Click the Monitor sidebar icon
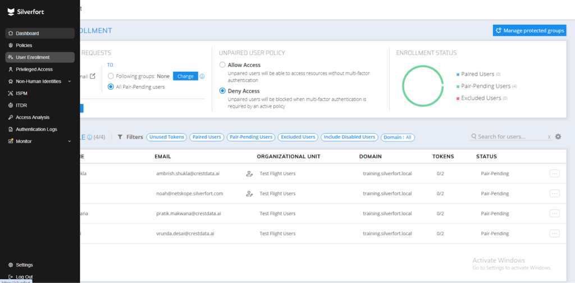Image resolution: width=575 pixels, height=283 pixels. pyautogui.click(x=11, y=141)
